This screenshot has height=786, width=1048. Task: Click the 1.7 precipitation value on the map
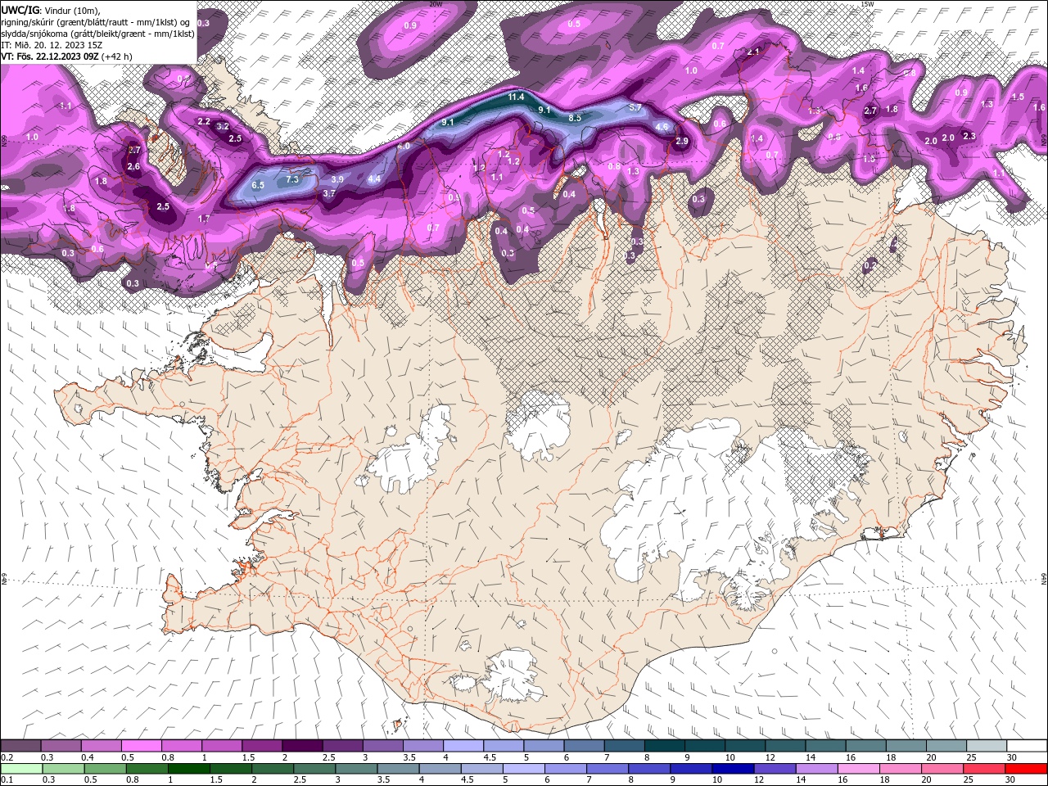tap(204, 219)
